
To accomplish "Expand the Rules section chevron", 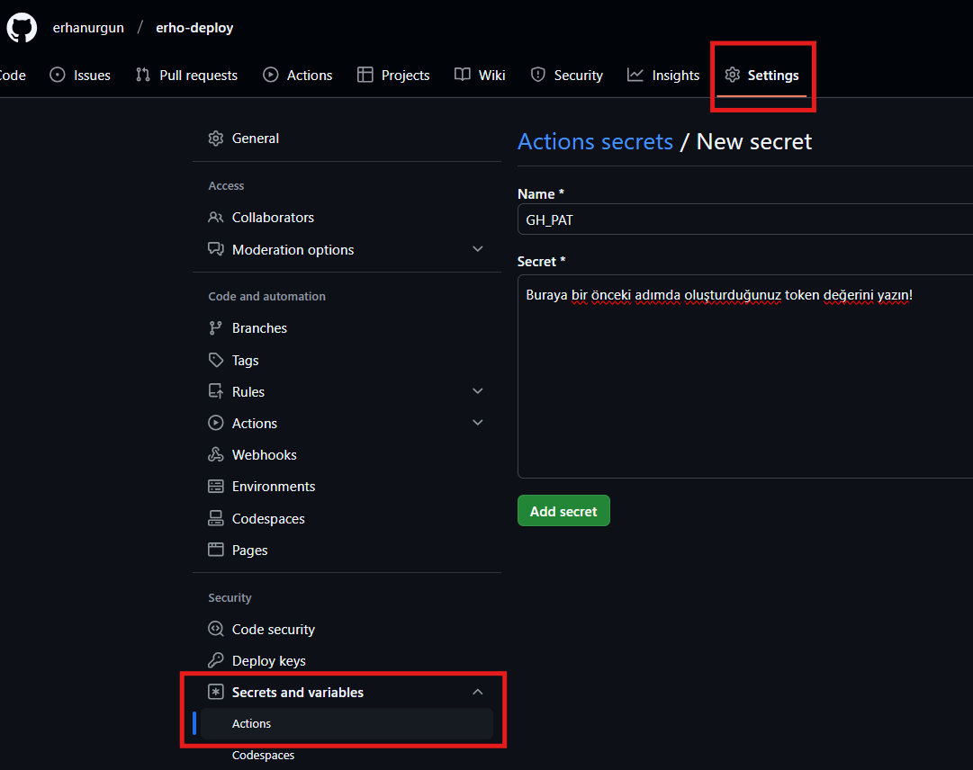I will (478, 391).
